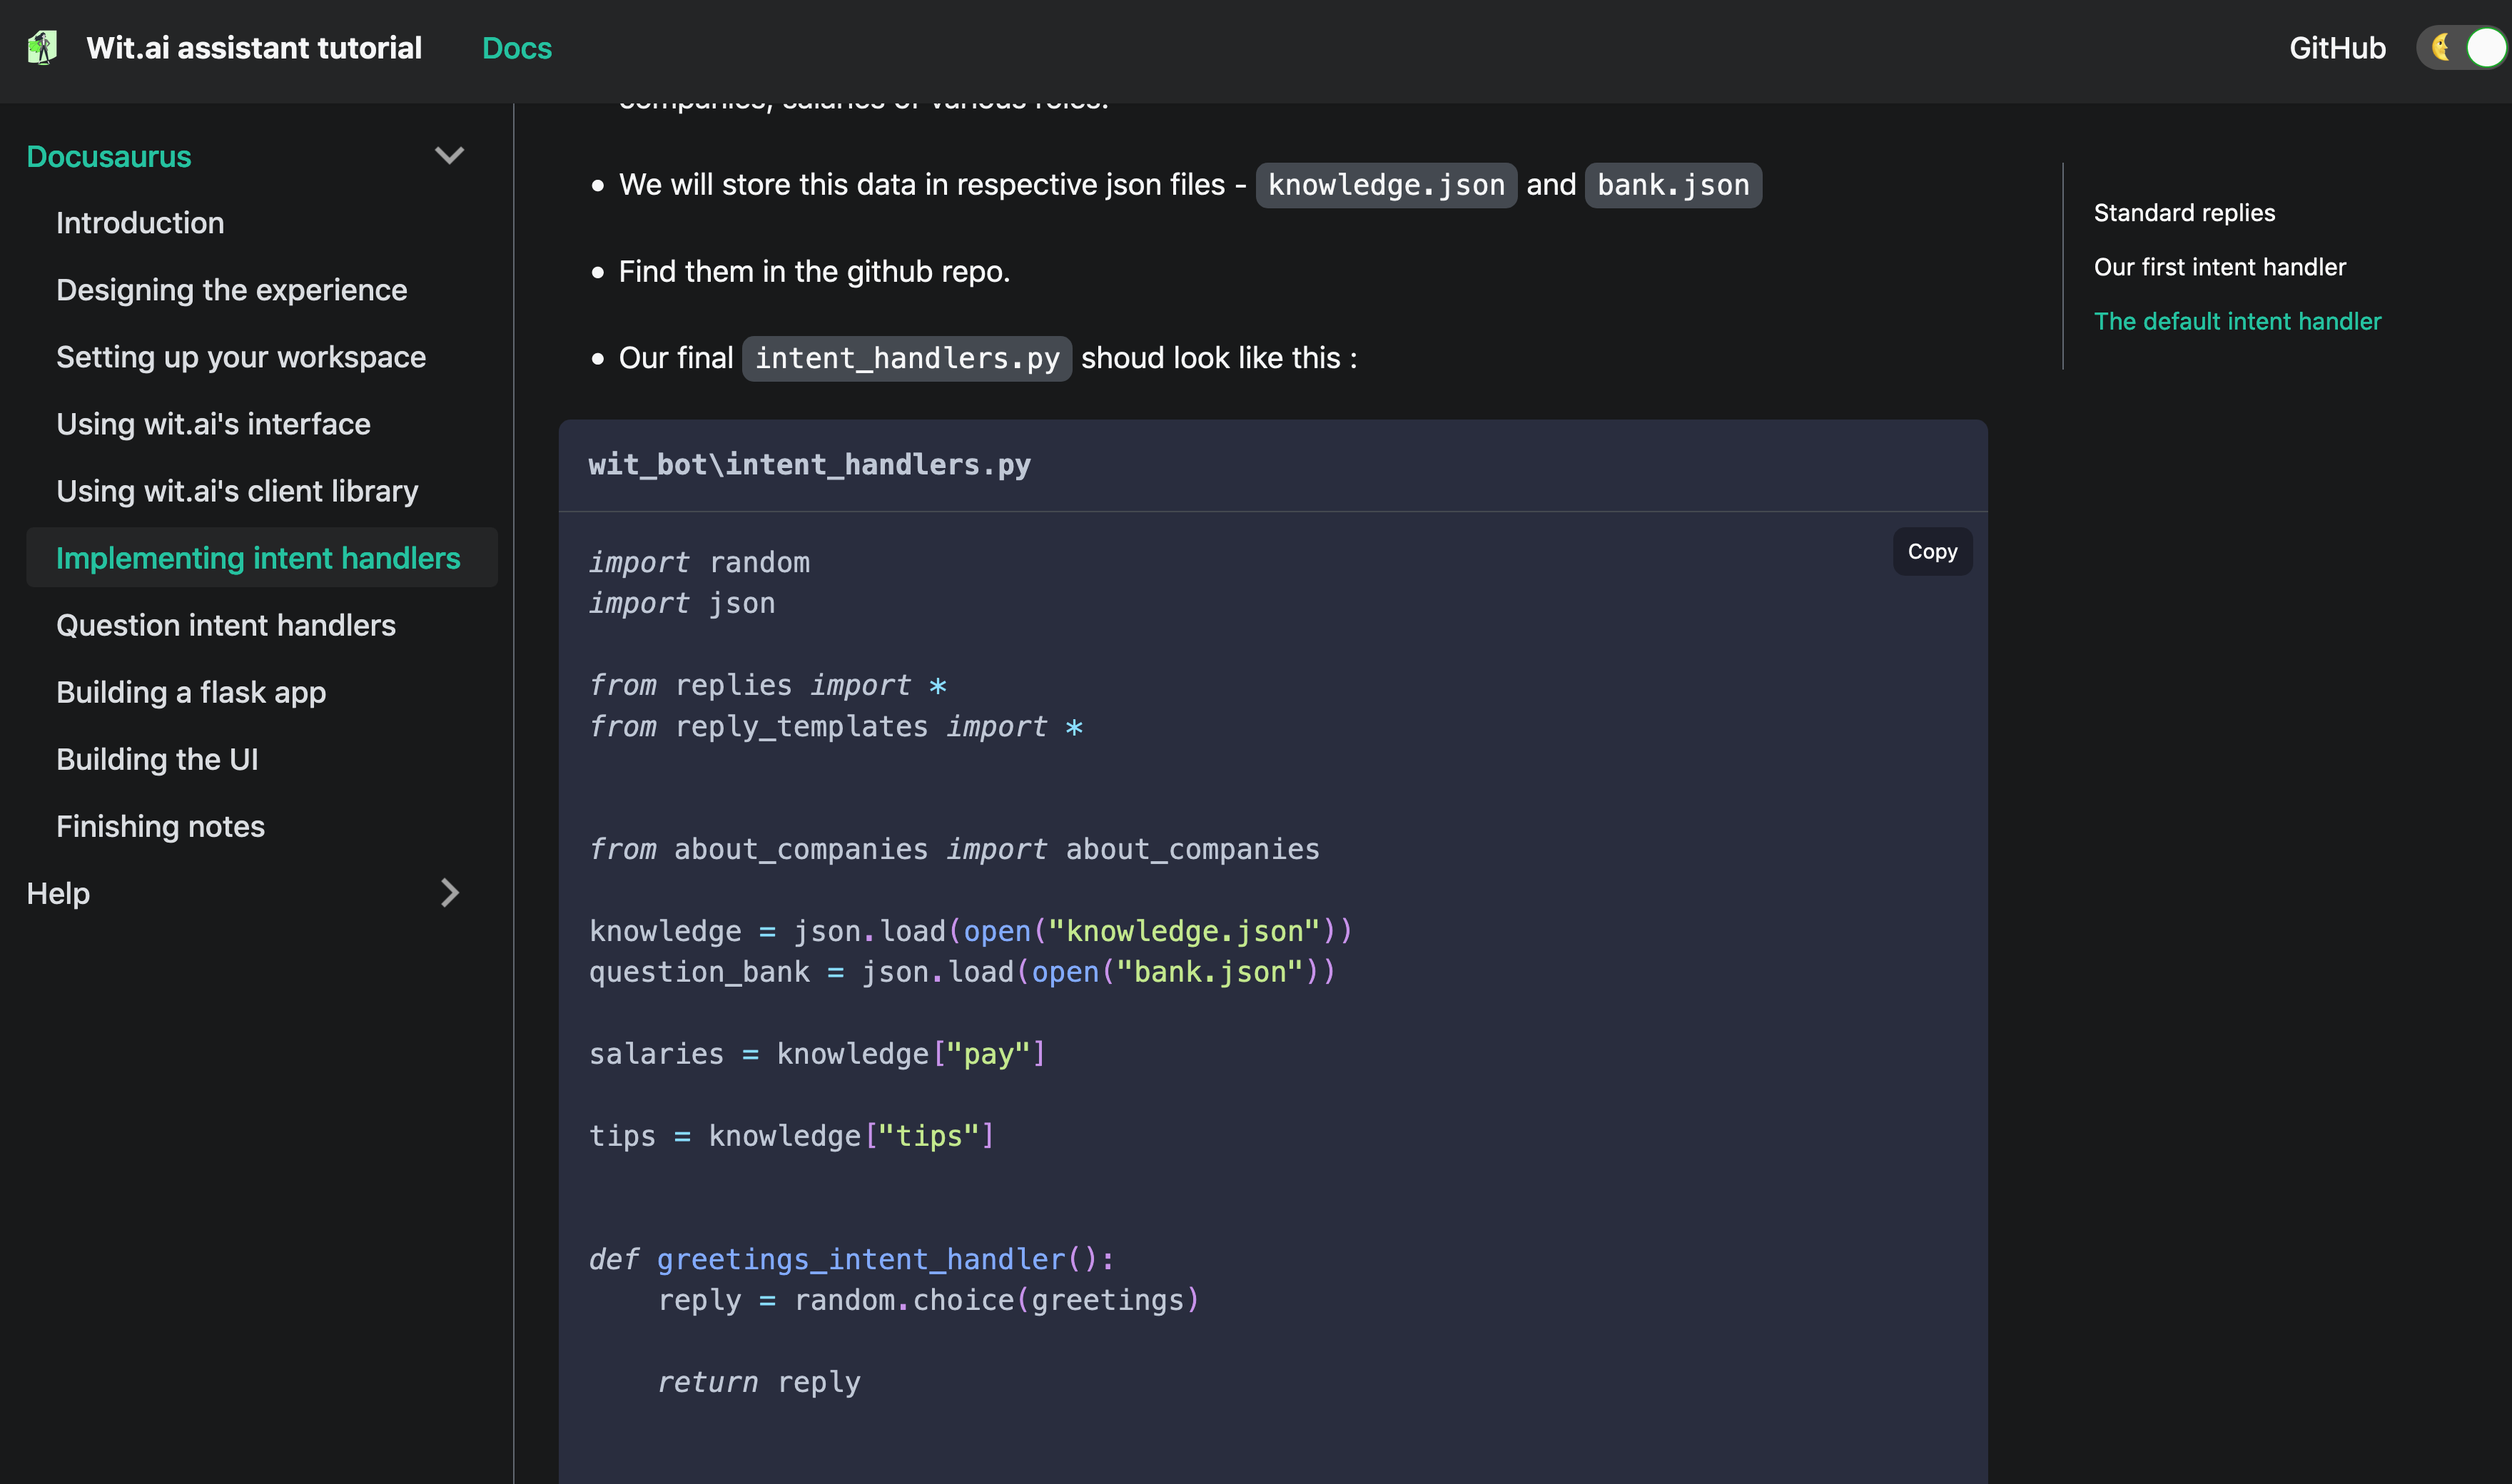2512x1484 pixels.
Task: Go to the Introduction page
Action: click(x=140, y=223)
